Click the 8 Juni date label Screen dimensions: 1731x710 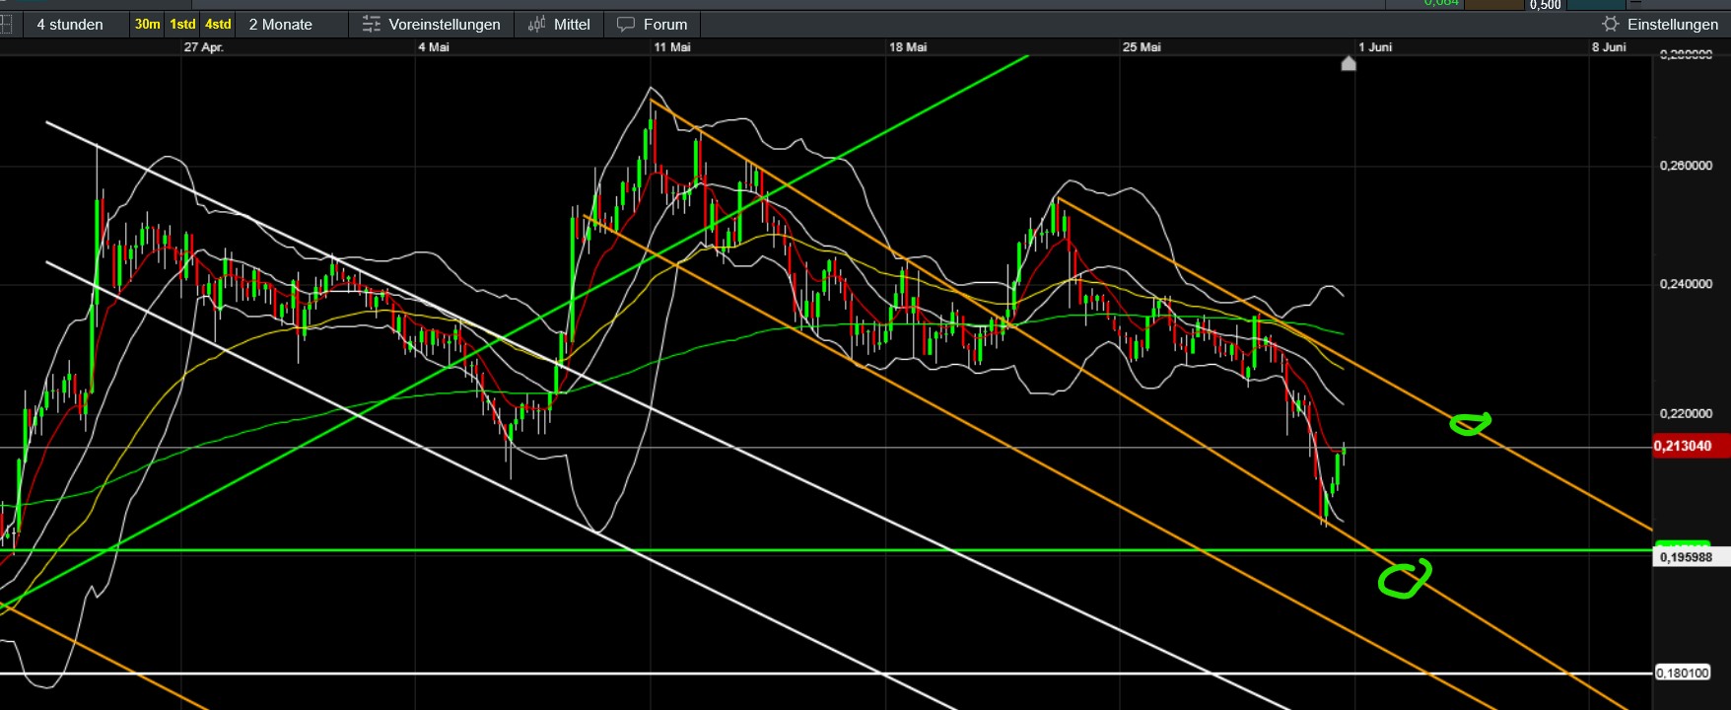pos(1609,47)
